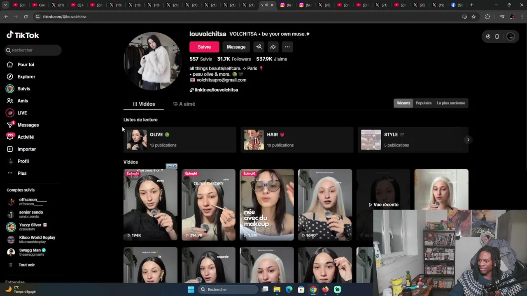Click the taskbar Rechercher search box
527x296 pixels.
pos(228,289)
